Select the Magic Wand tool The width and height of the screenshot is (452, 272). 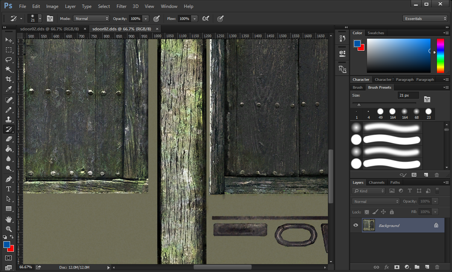[9, 70]
